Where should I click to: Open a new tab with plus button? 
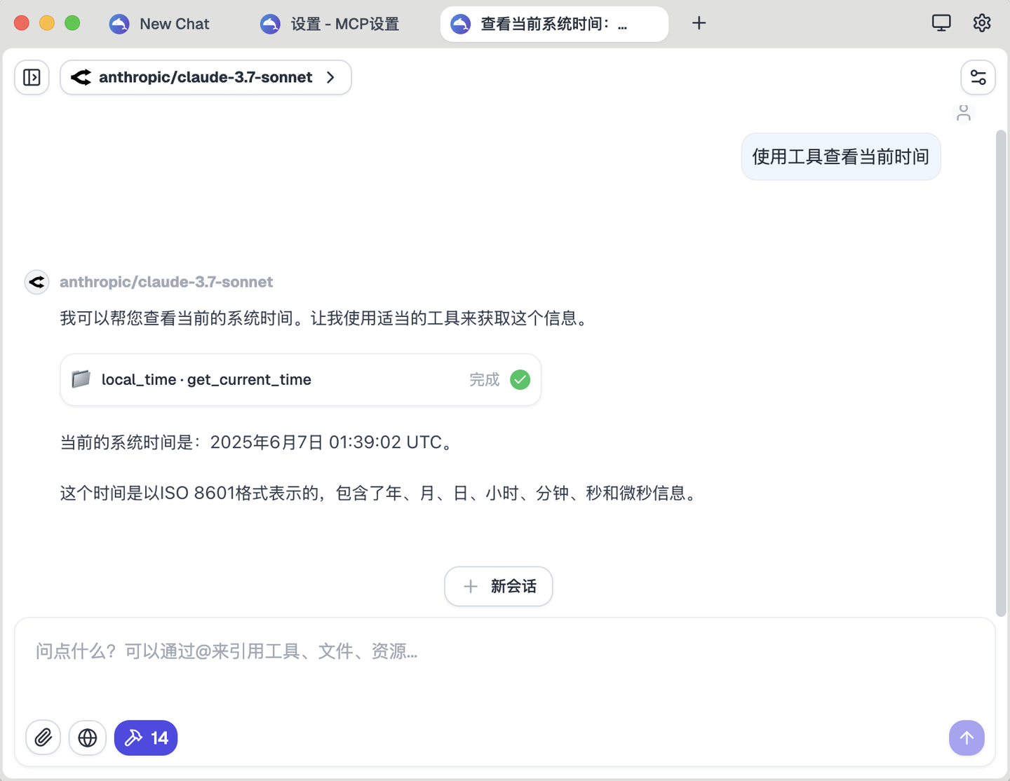tap(699, 23)
